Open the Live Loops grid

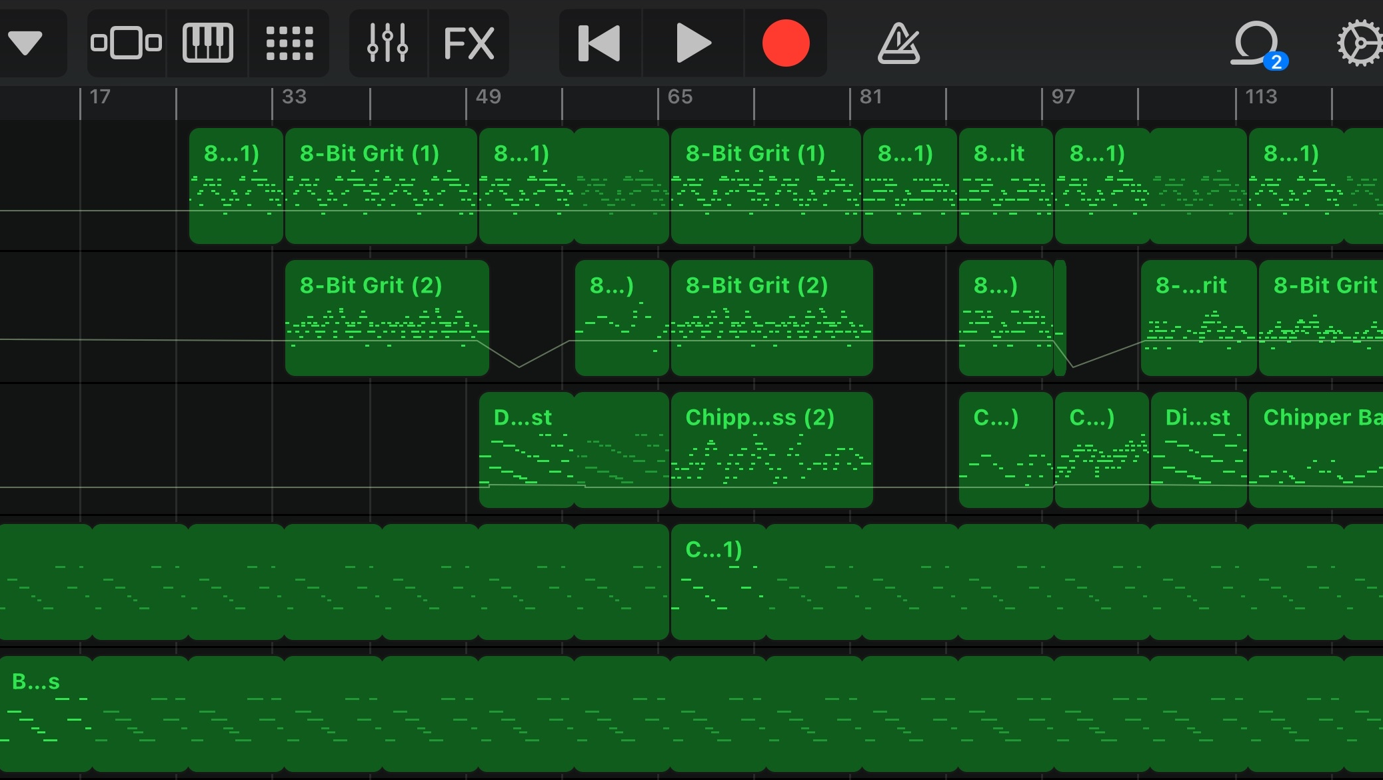[x=289, y=43]
